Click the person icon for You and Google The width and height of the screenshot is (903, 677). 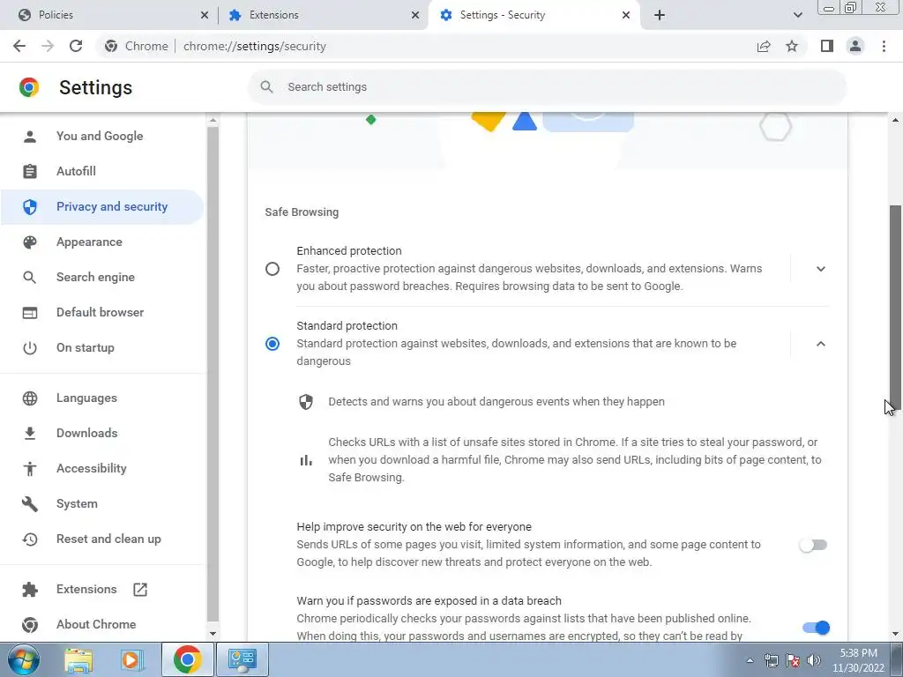click(x=30, y=137)
